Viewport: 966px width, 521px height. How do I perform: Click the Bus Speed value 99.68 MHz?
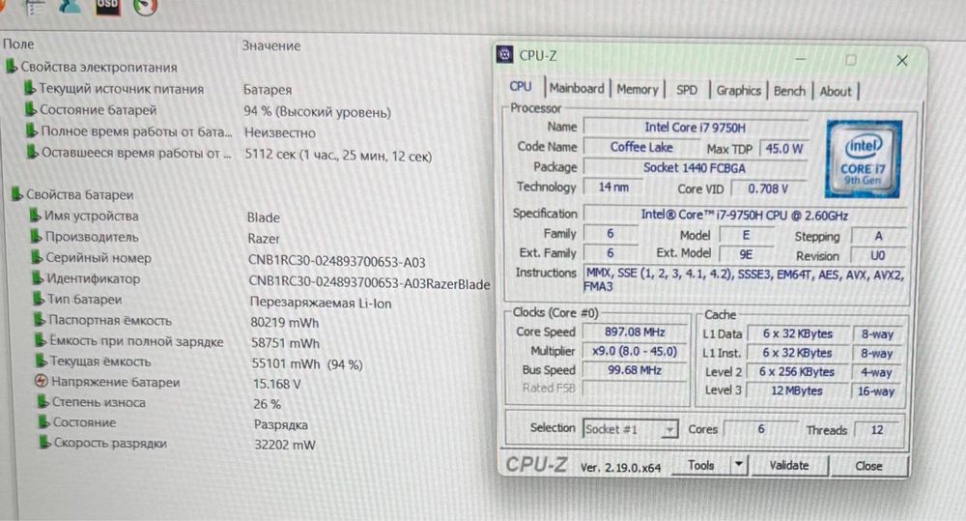click(635, 370)
